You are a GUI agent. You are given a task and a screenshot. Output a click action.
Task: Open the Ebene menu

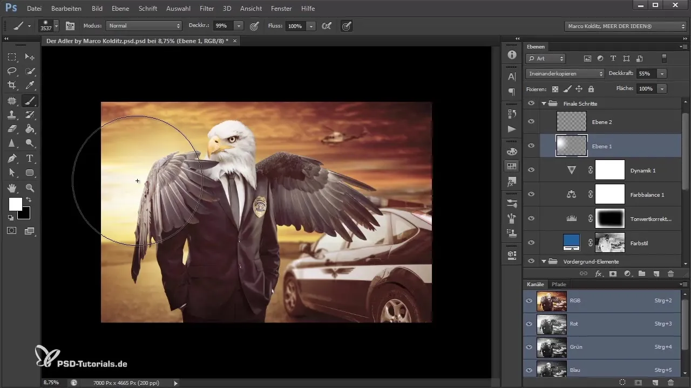click(120, 9)
